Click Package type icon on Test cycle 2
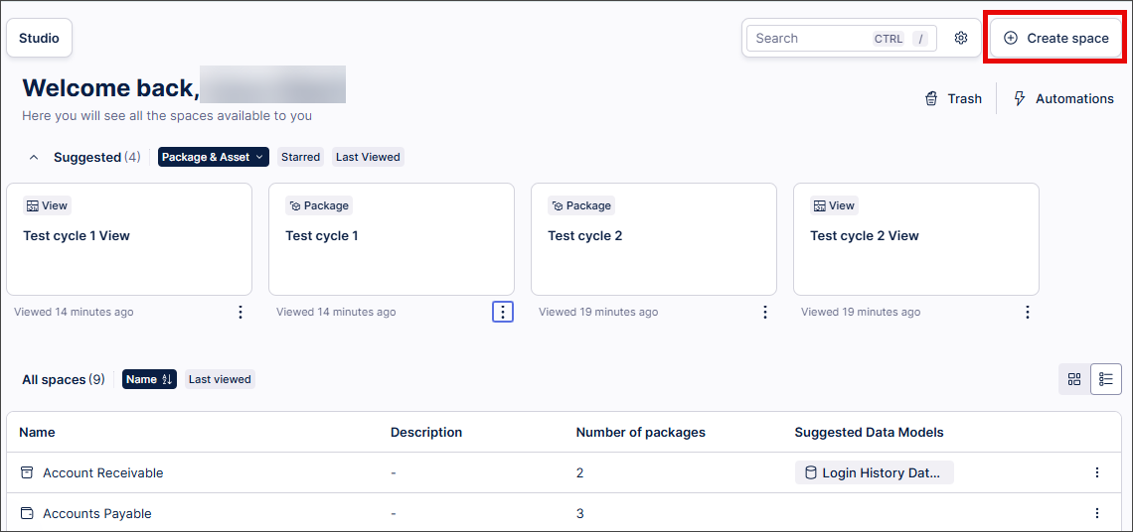 tap(558, 205)
